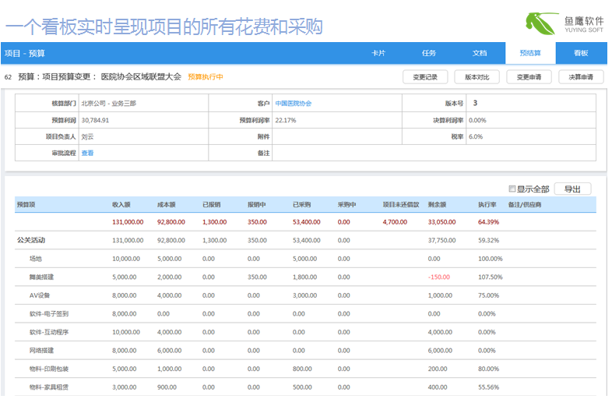The image size is (612, 399).
Task: Open the 中国医院协会 customer link
Action: pos(293,103)
